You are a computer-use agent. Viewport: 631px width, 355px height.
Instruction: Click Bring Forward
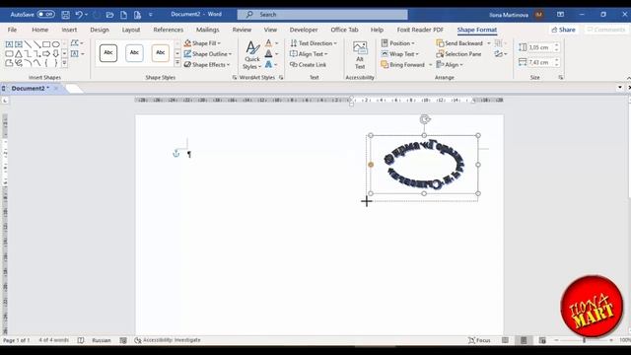403,65
